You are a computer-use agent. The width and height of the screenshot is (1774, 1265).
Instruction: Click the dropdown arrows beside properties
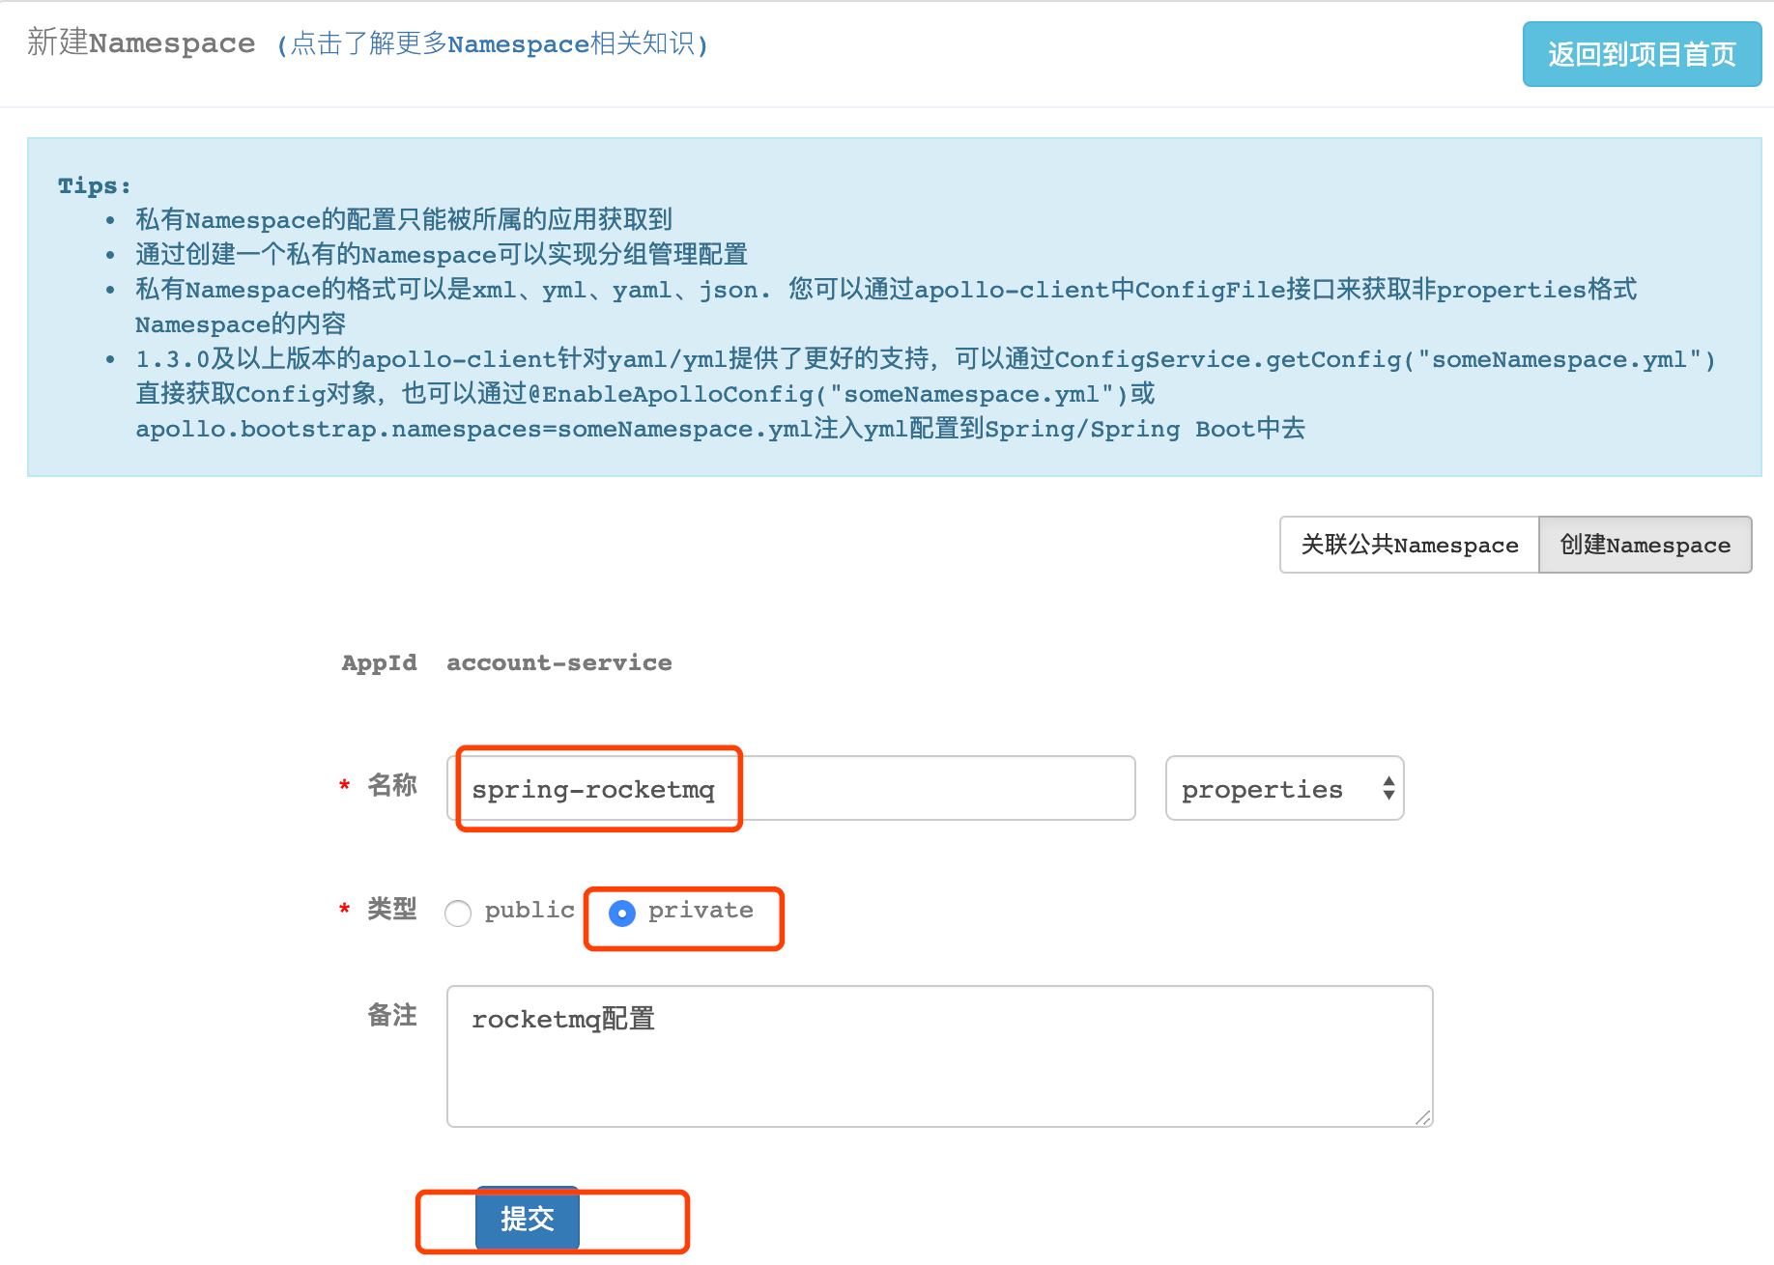1388,788
